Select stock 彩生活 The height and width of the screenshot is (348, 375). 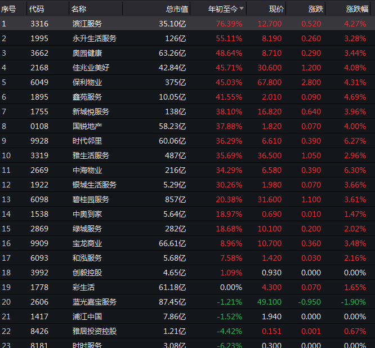coord(84,287)
